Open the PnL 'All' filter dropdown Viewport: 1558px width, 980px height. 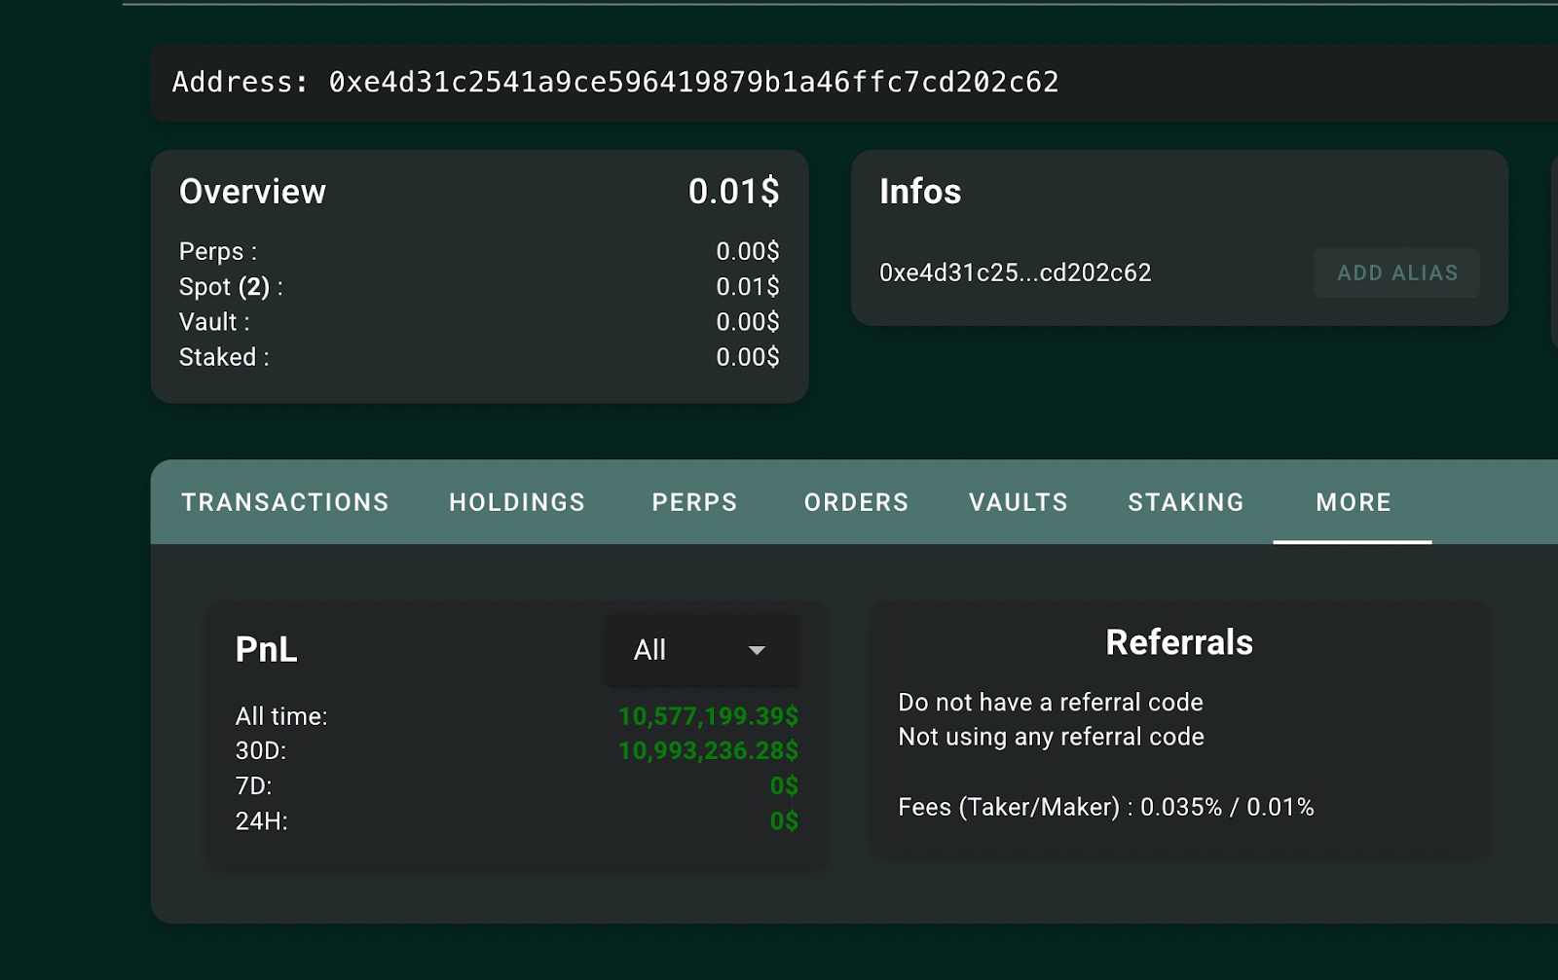tap(701, 650)
